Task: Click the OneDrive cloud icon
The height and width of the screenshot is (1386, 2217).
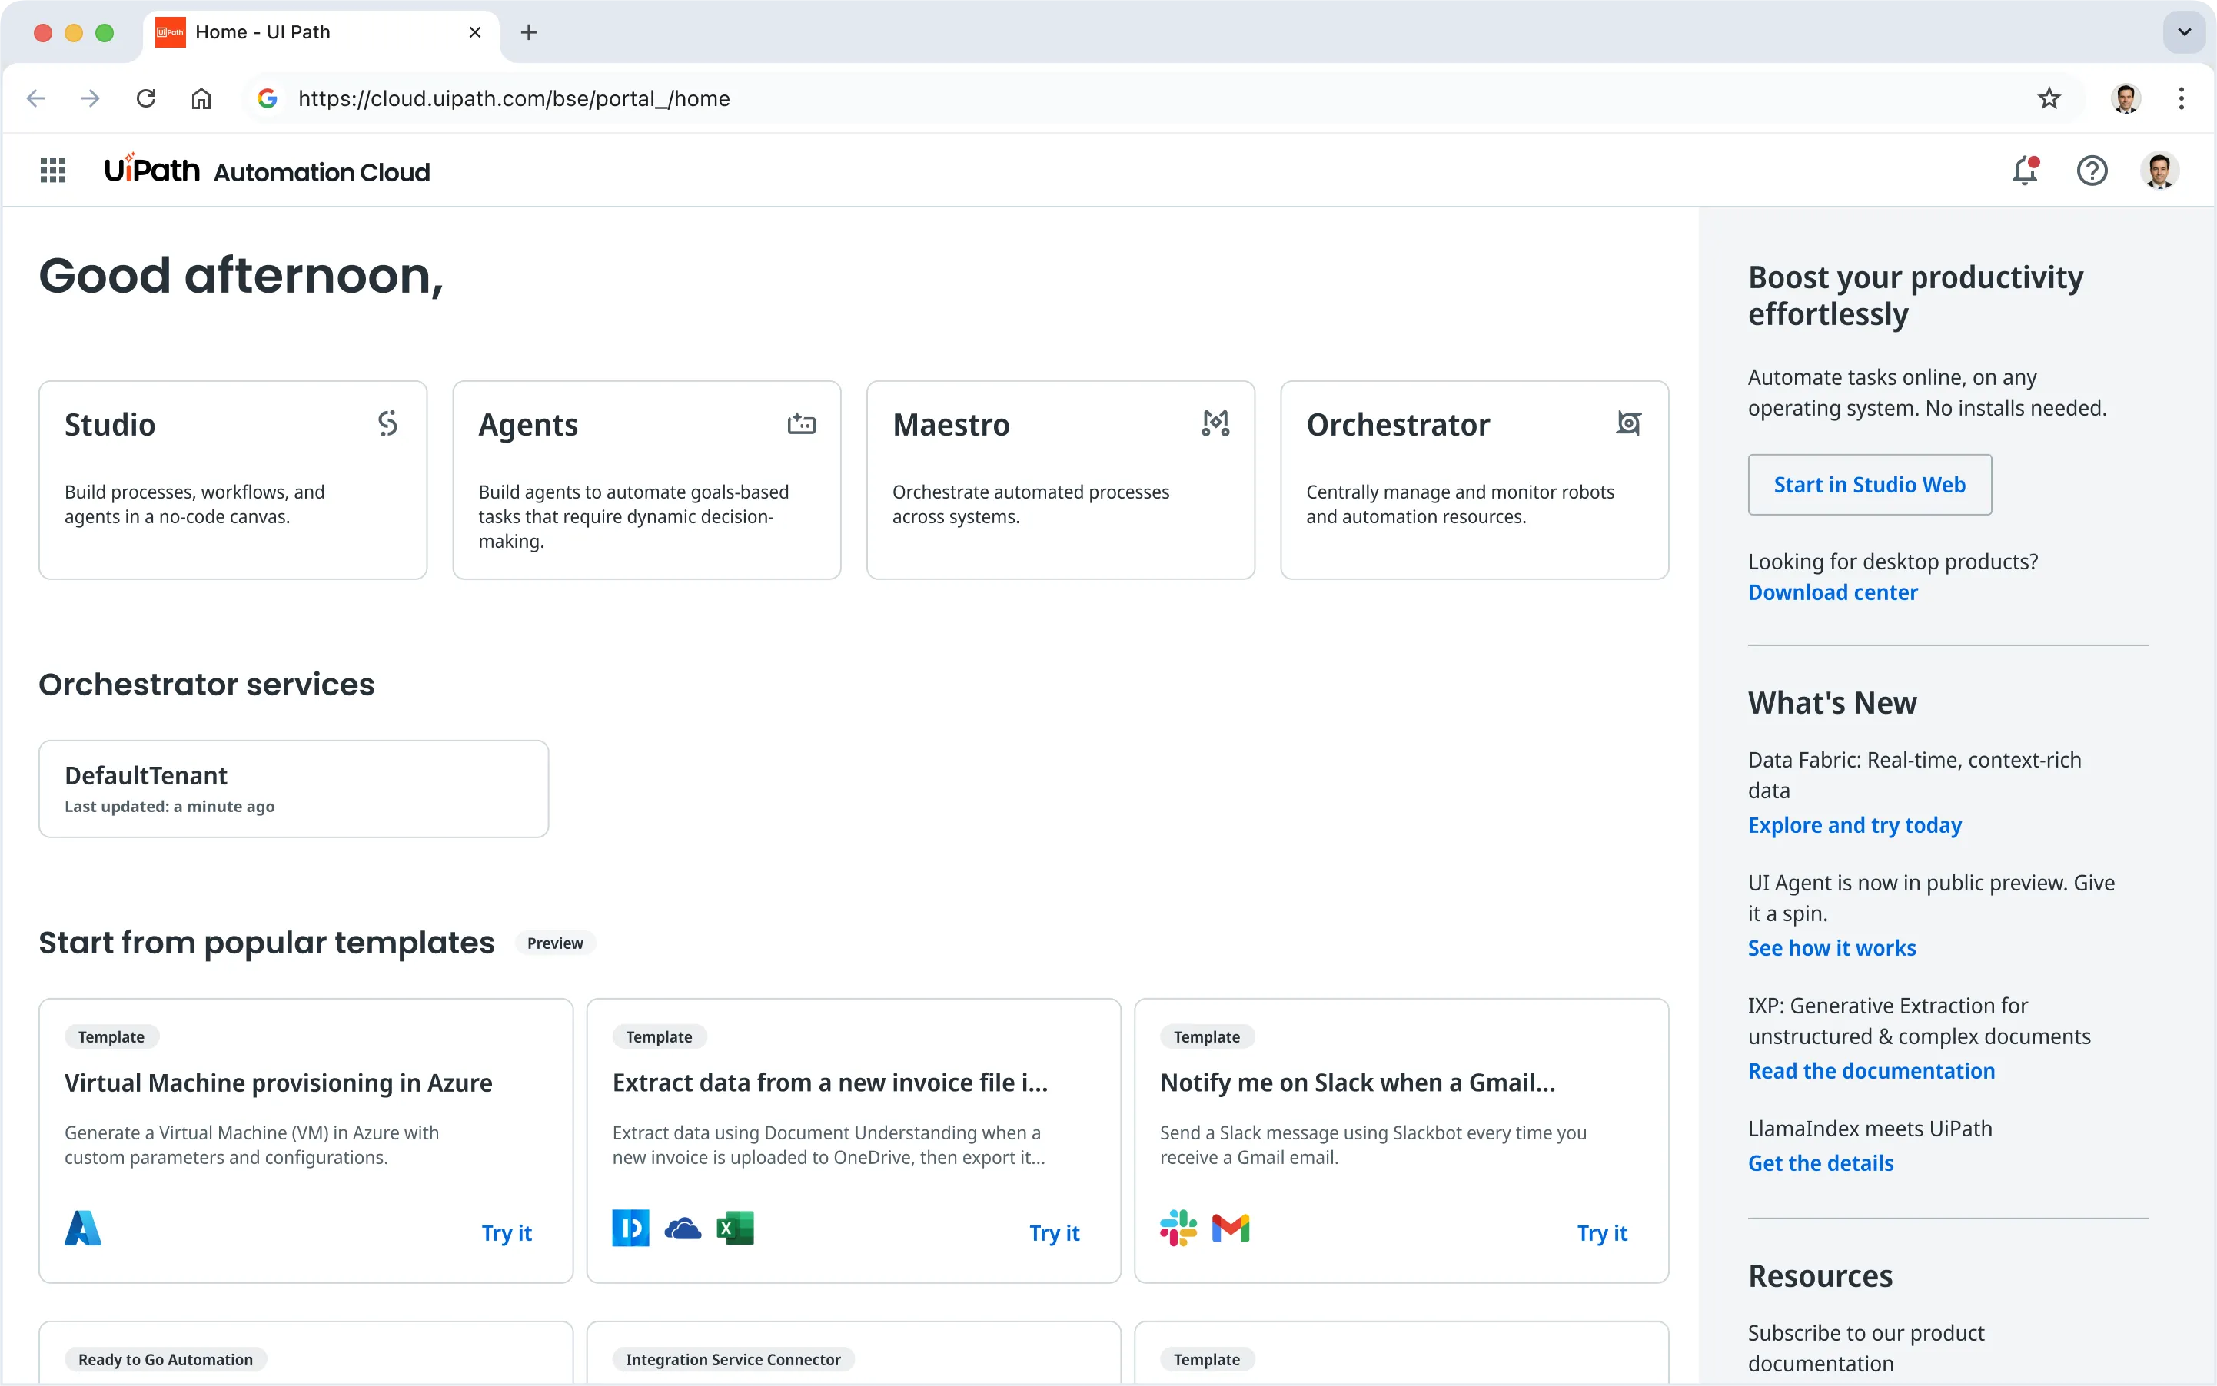Action: 683,1228
